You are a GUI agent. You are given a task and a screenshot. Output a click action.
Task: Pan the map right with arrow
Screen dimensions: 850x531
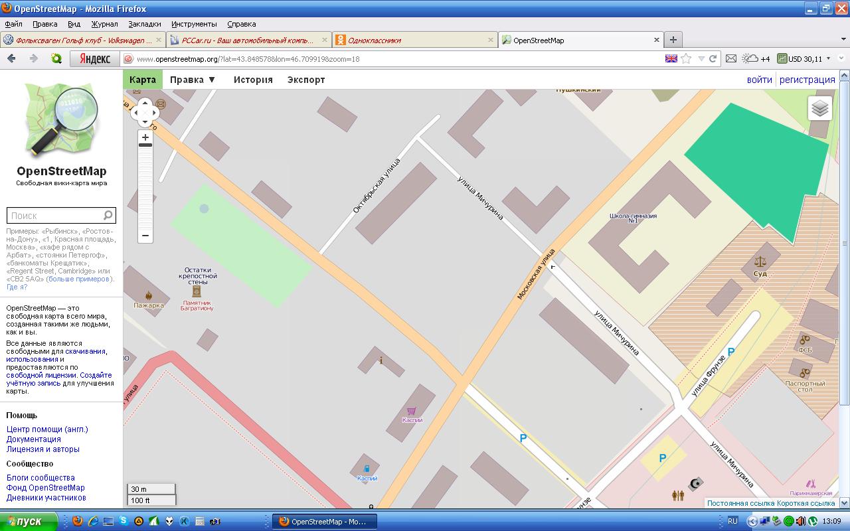pos(155,113)
